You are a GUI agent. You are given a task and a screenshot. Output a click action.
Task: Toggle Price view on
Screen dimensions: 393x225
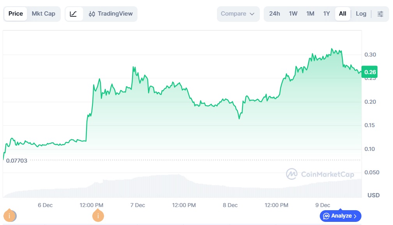pos(15,13)
